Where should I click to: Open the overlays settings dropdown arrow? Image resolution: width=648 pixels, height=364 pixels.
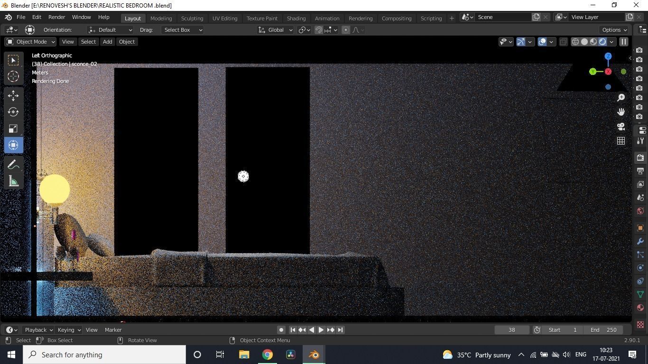(x=551, y=42)
